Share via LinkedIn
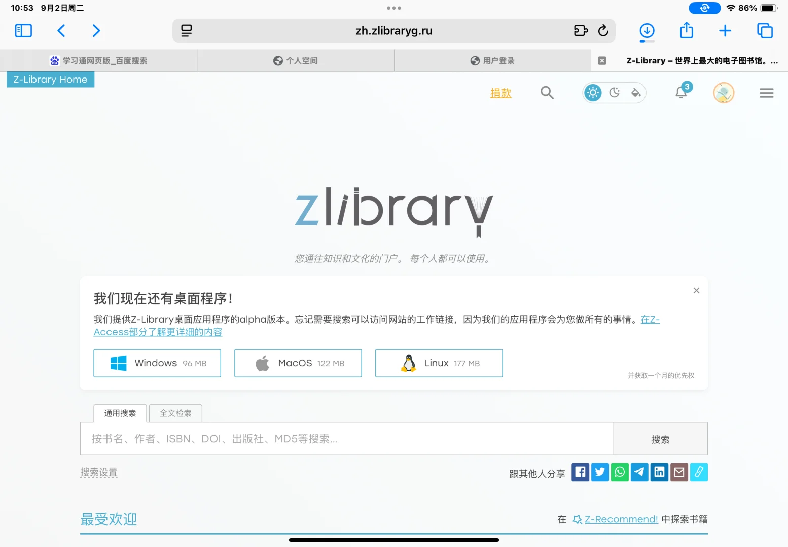Screen dimensions: 788x547 [x=659, y=473]
